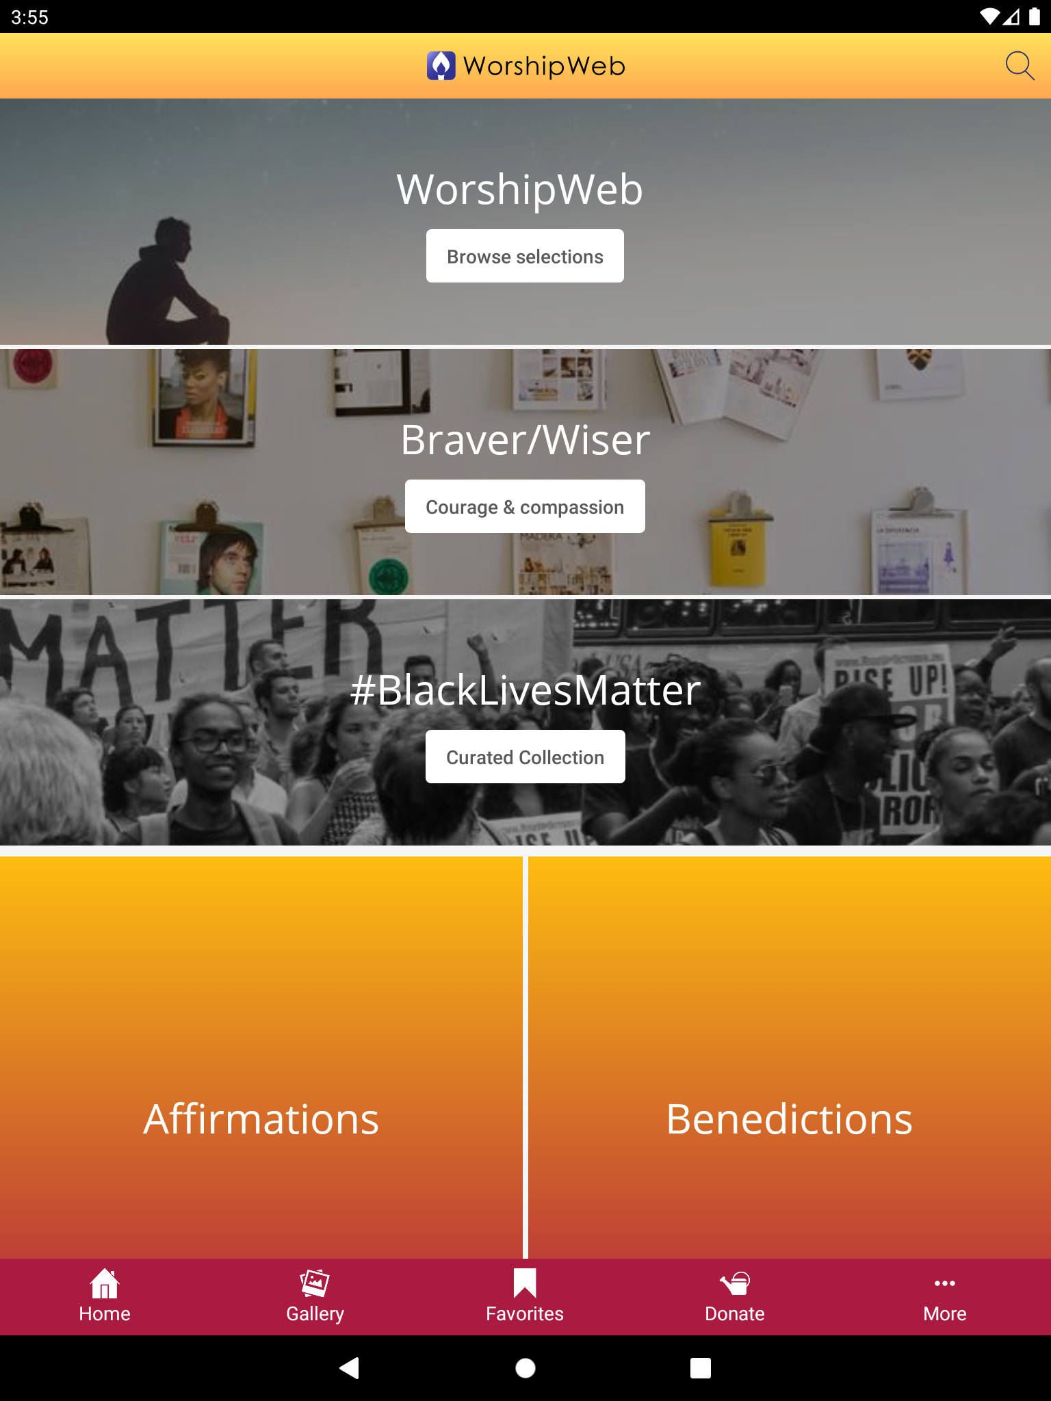Open the More three-dots icon
This screenshot has width=1051, height=1401.
coord(945,1283)
